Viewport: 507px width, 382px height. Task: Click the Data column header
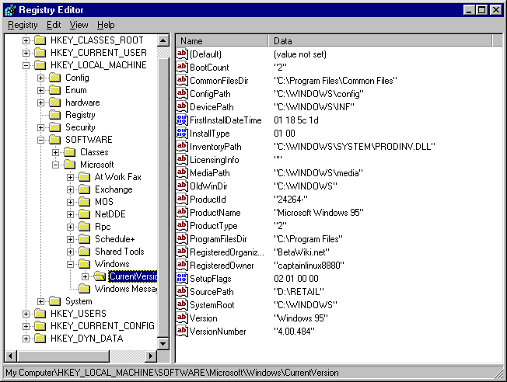pyautogui.click(x=380, y=40)
